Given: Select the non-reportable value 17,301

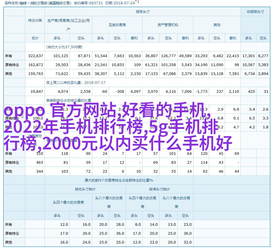Looking at the screenshot, I should 249,56.
